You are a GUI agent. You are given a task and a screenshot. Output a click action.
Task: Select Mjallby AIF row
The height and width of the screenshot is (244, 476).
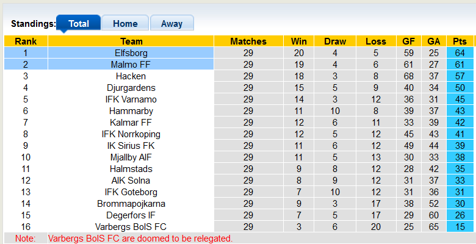[x=131, y=157]
